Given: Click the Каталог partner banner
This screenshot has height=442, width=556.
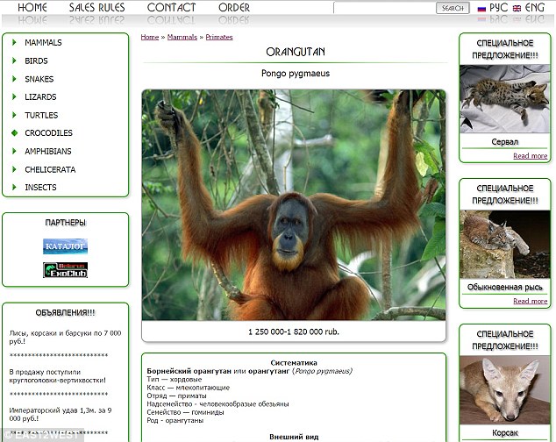Looking at the screenshot, I should tap(66, 246).
